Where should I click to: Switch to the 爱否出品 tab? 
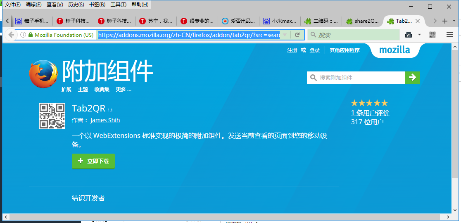coord(239,21)
